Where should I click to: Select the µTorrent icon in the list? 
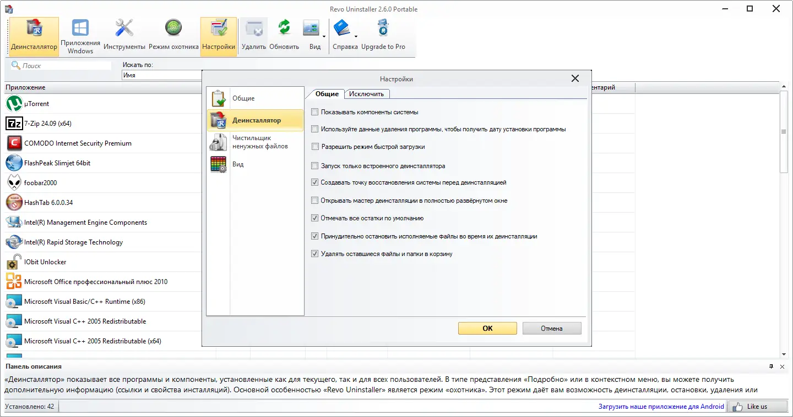[x=14, y=103]
